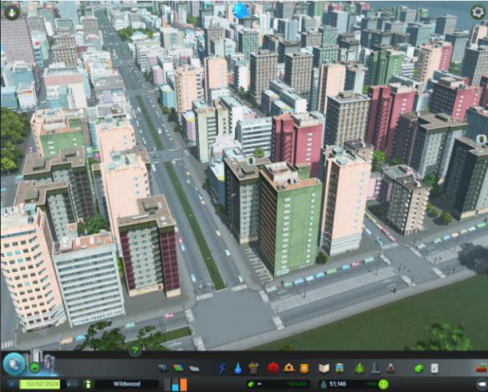Open the Police Department menu

pyautogui.click(x=304, y=369)
